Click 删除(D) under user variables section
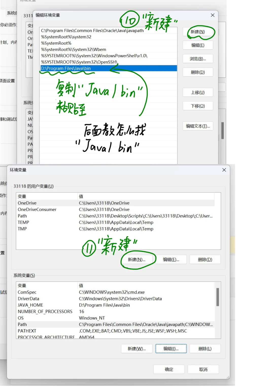 pyautogui.click(x=205, y=259)
